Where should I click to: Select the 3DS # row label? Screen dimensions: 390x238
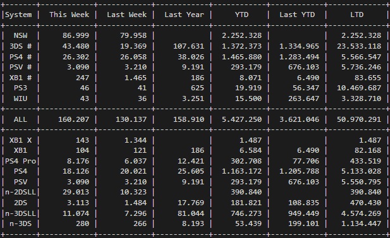point(20,46)
